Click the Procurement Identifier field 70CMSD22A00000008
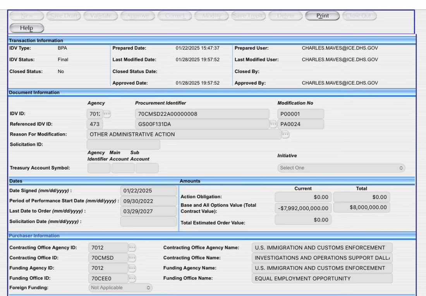The width and height of the screenshot is (426, 296). pyautogui.click(x=202, y=114)
